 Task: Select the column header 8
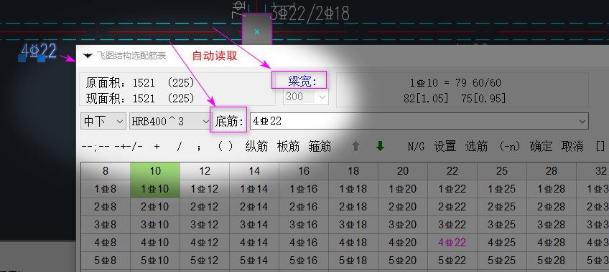(x=106, y=170)
